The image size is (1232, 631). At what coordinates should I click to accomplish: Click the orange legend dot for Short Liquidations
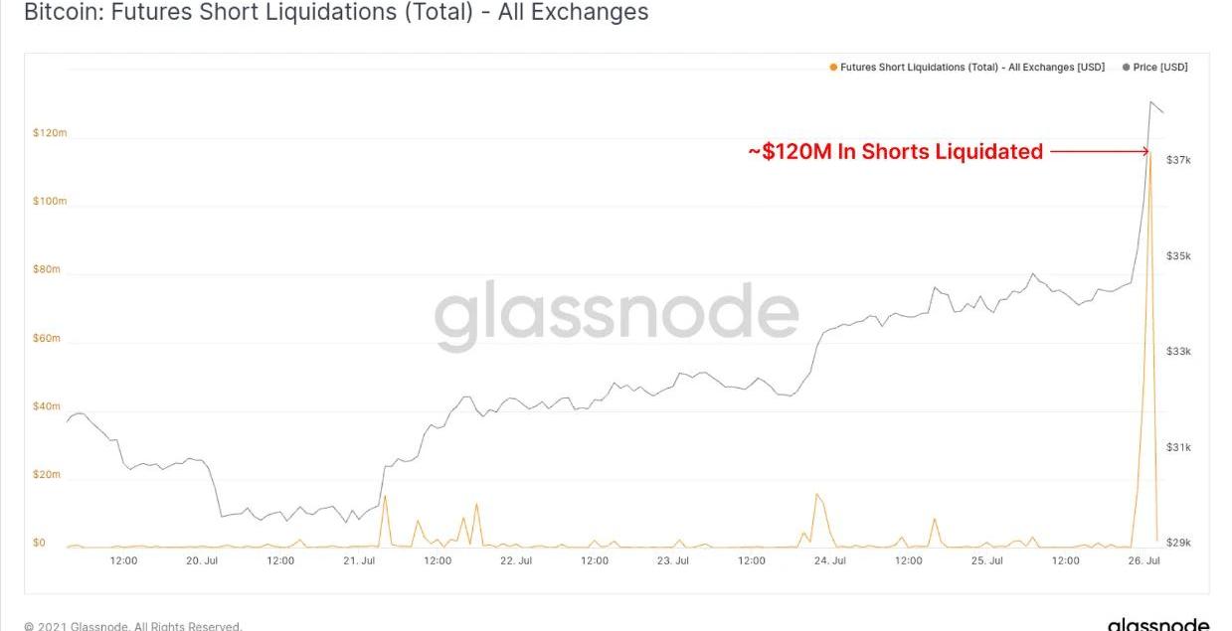[833, 68]
